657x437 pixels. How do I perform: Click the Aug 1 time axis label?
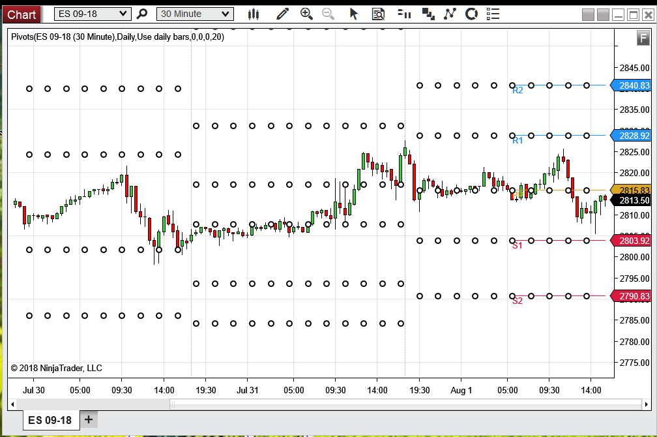coord(461,390)
